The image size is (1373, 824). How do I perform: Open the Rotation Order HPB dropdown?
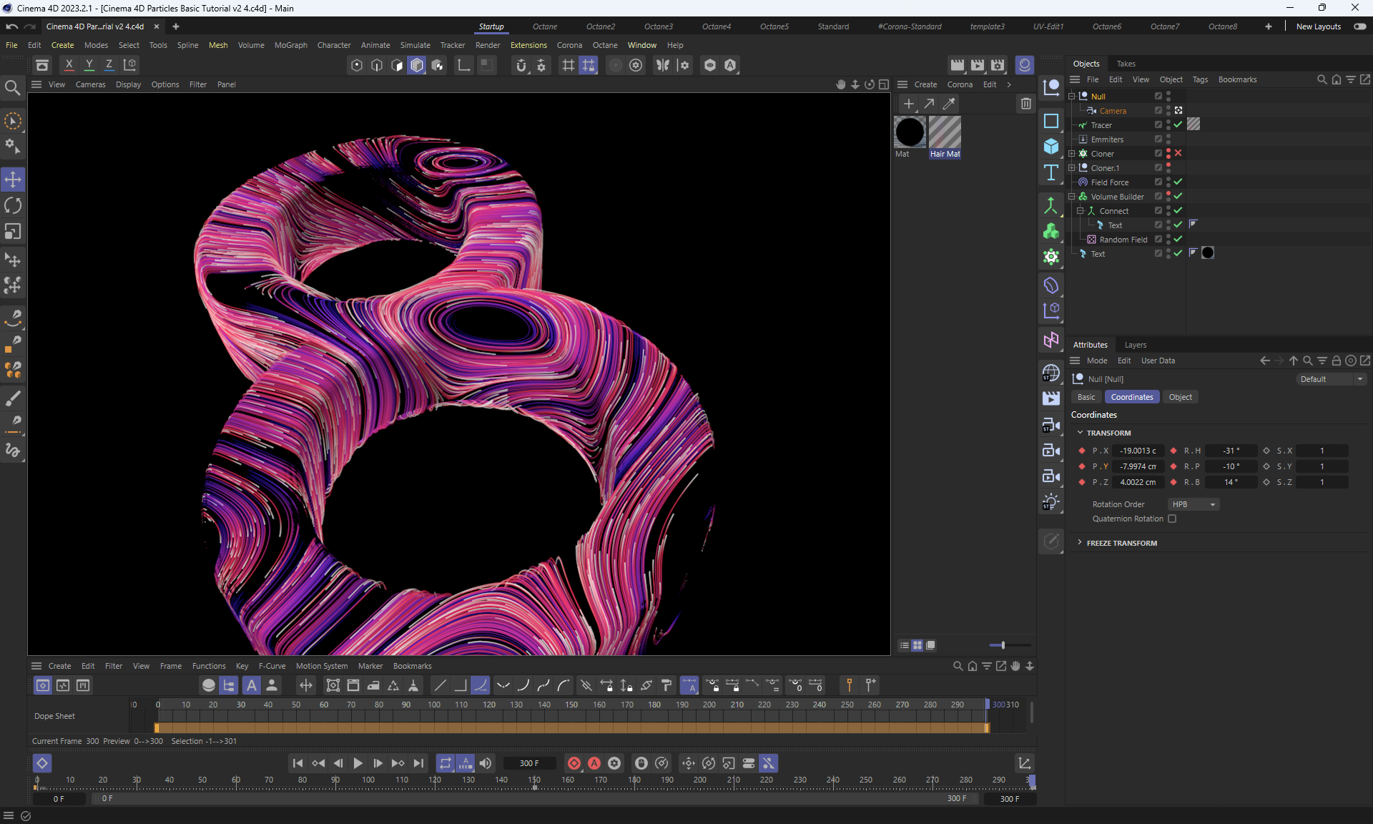[x=1193, y=504]
